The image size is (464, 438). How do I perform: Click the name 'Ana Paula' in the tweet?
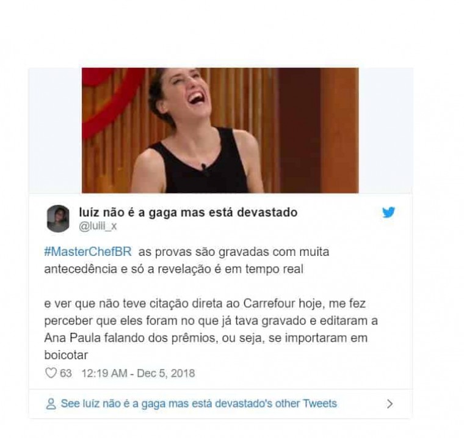[73, 338]
